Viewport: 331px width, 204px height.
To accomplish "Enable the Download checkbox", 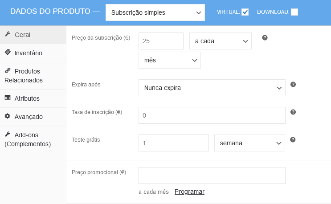I will [294, 12].
